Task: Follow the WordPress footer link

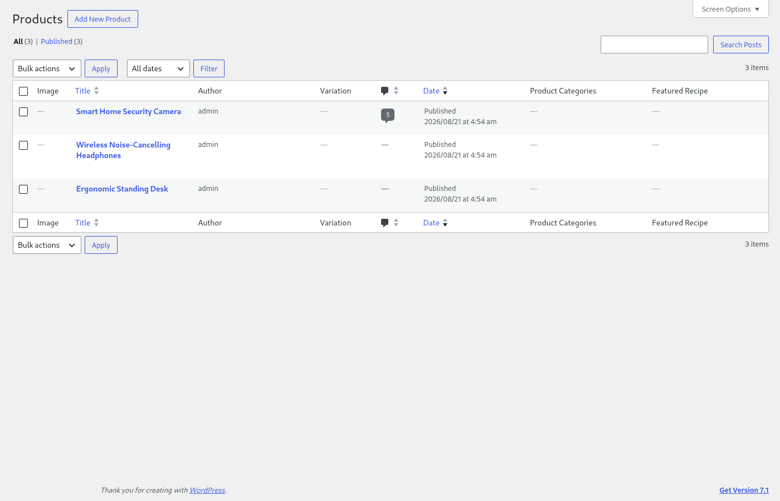Action: (207, 490)
